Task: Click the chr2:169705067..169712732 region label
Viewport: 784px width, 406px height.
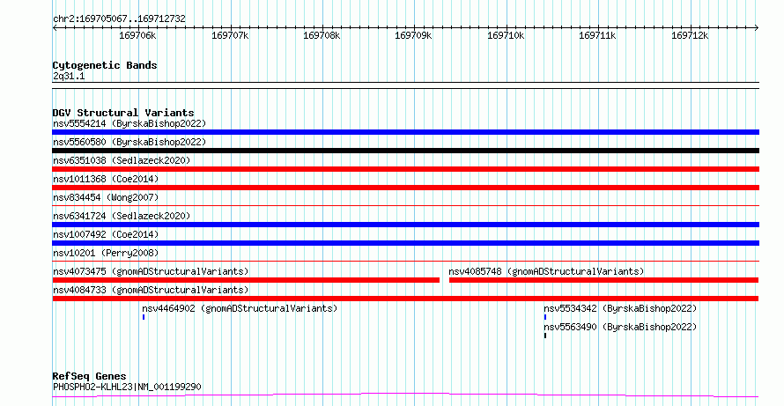Action: pos(119,19)
